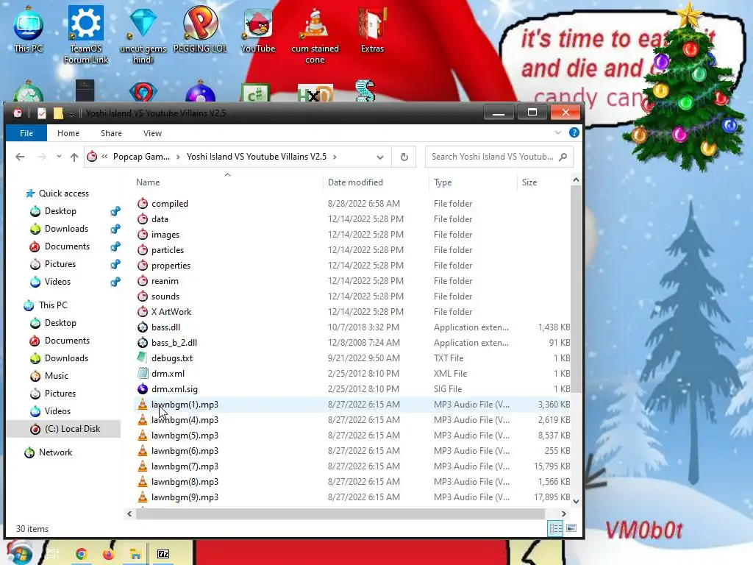Sort by Date modified column header
This screenshot has height=565, width=753.
coord(355,182)
